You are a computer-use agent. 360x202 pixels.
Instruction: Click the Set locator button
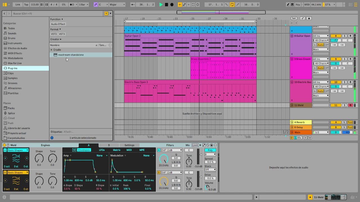coord(294,18)
